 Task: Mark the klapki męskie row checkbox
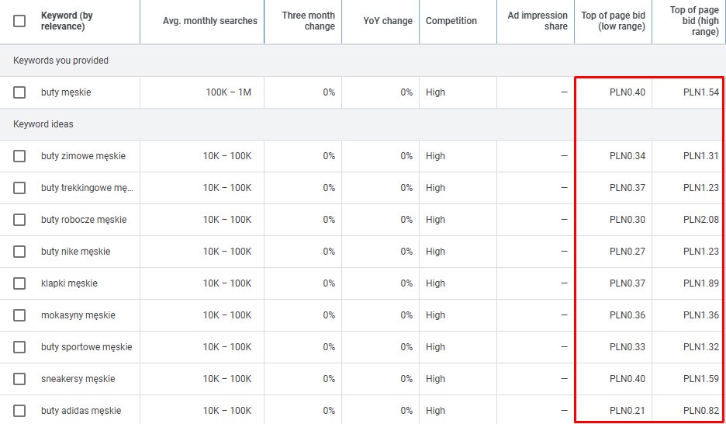click(19, 283)
